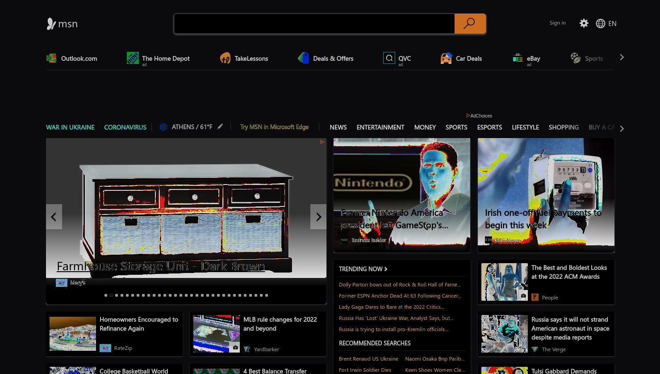
Task: Click the Sign in link
Action: click(x=557, y=23)
